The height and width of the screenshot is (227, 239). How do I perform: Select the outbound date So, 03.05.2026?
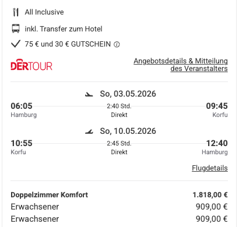(x=128, y=94)
